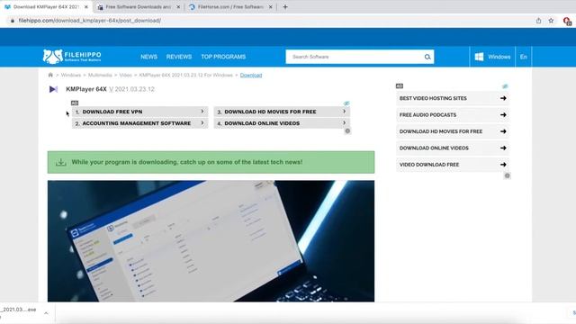
Task: Click the laptop article image
Action: (211, 241)
